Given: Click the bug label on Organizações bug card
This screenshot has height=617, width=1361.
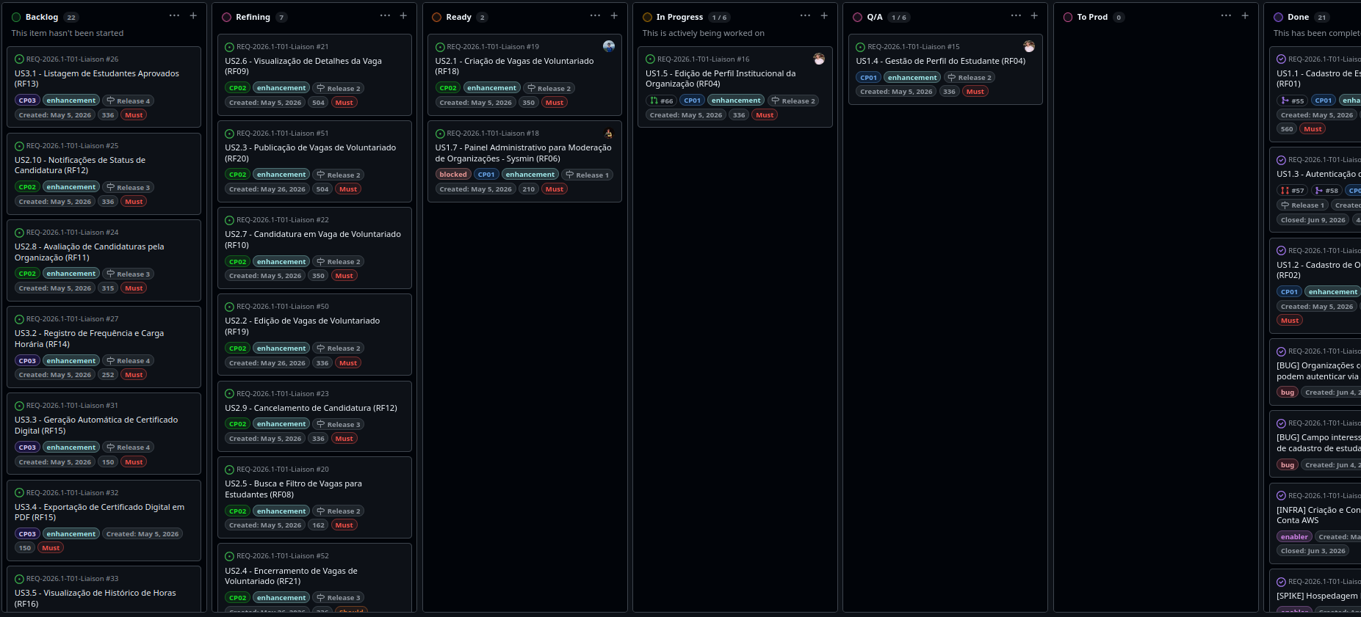Looking at the screenshot, I should [x=1288, y=393].
